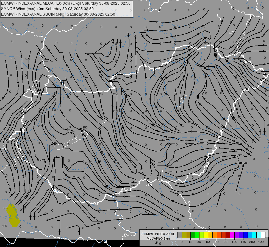
Task: Click the legend tick label 400
Action: (x=261, y=242)
